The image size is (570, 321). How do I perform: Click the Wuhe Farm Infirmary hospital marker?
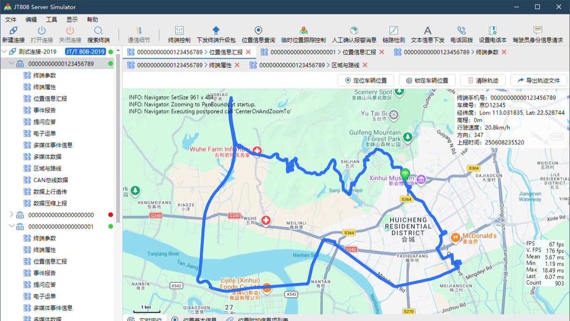(x=257, y=151)
